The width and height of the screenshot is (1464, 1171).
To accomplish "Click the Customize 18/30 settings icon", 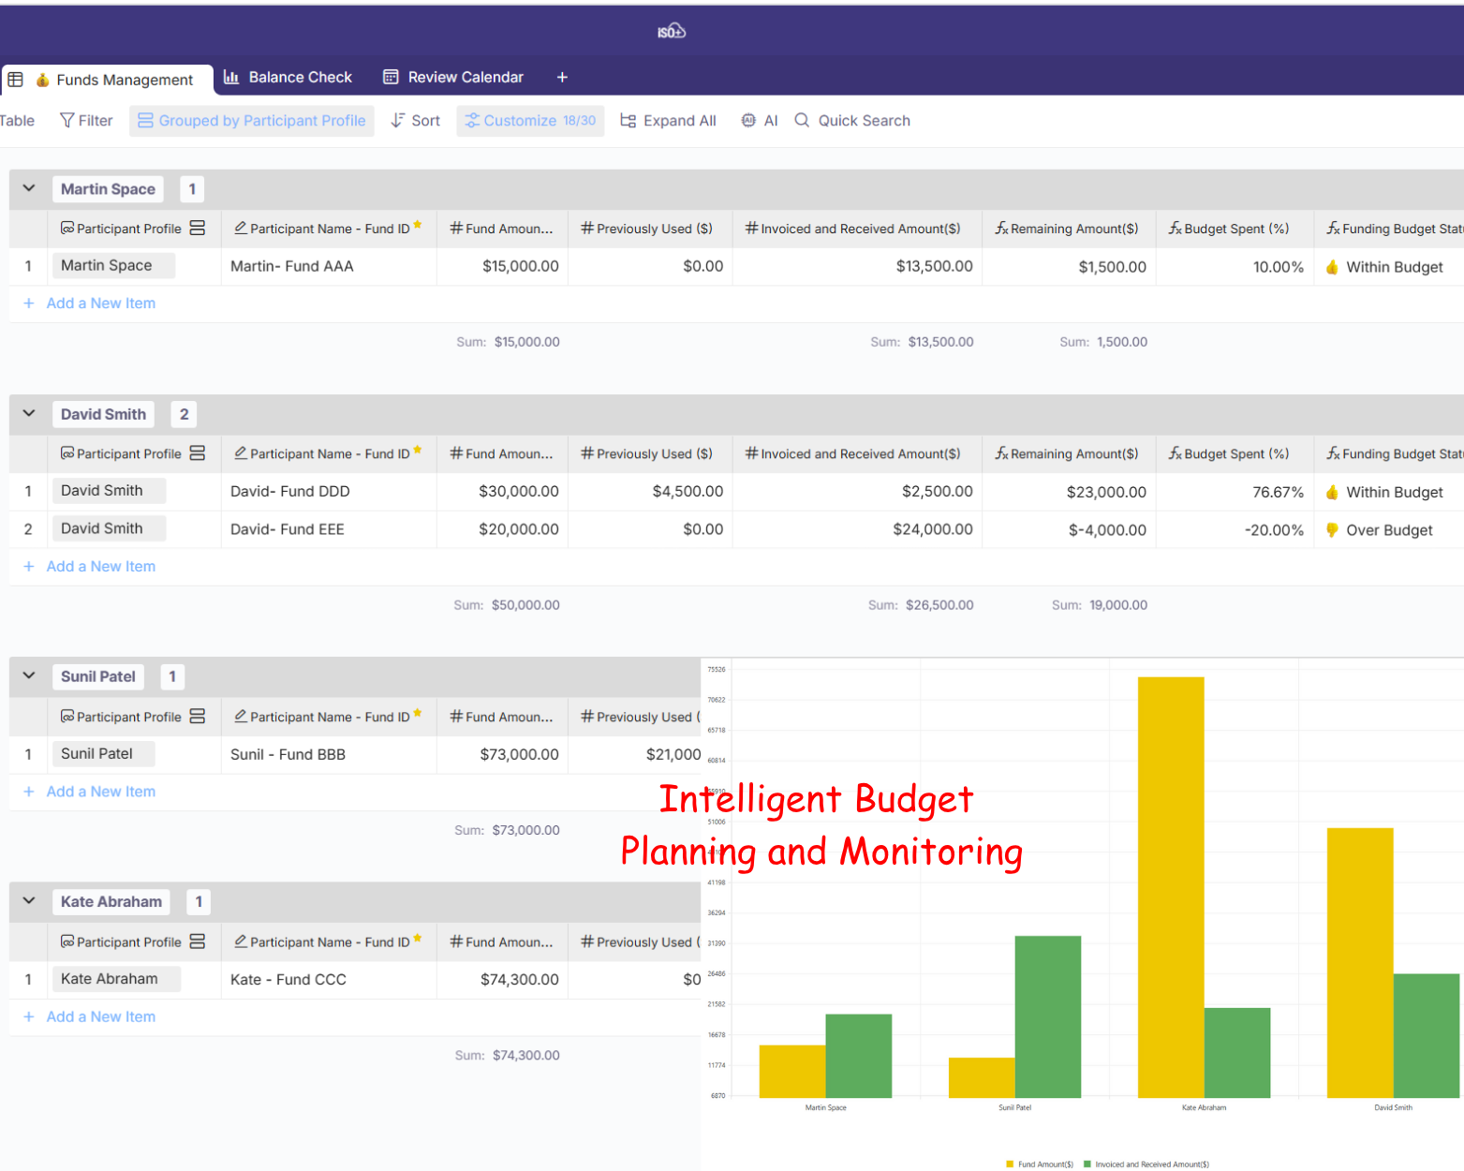I will [472, 121].
